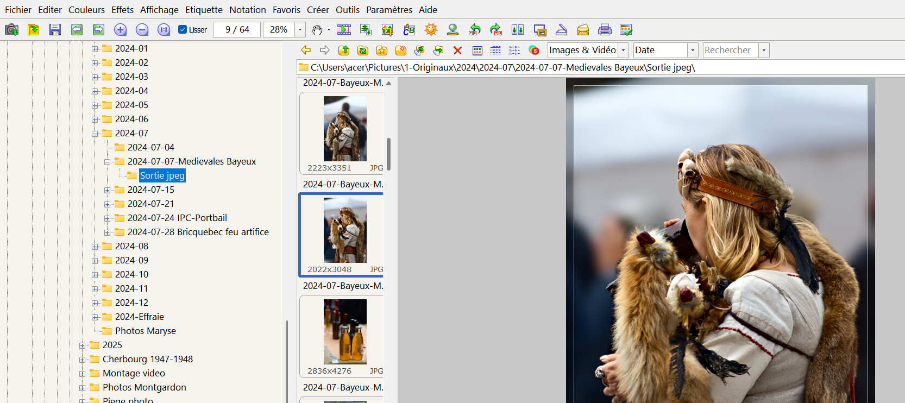This screenshot has height=403, width=905.
Task: Open the slideshow tool
Action: (x=344, y=30)
